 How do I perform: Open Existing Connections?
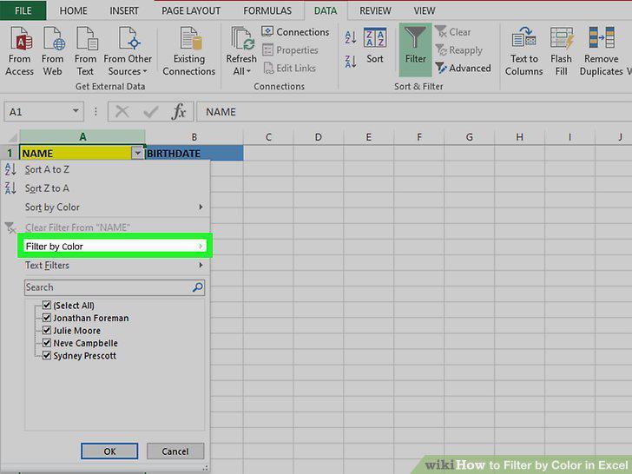point(189,50)
